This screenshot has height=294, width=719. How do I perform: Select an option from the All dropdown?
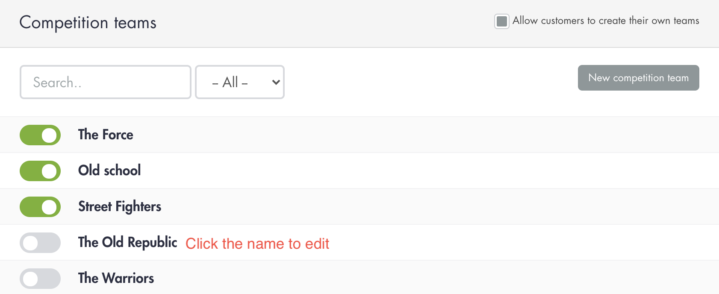tap(239, 82)
